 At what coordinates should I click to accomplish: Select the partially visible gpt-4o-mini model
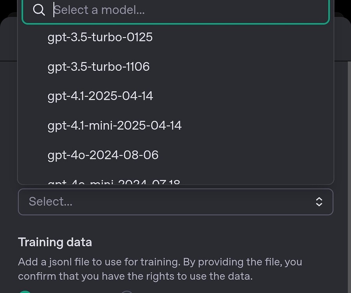[113, 182]
